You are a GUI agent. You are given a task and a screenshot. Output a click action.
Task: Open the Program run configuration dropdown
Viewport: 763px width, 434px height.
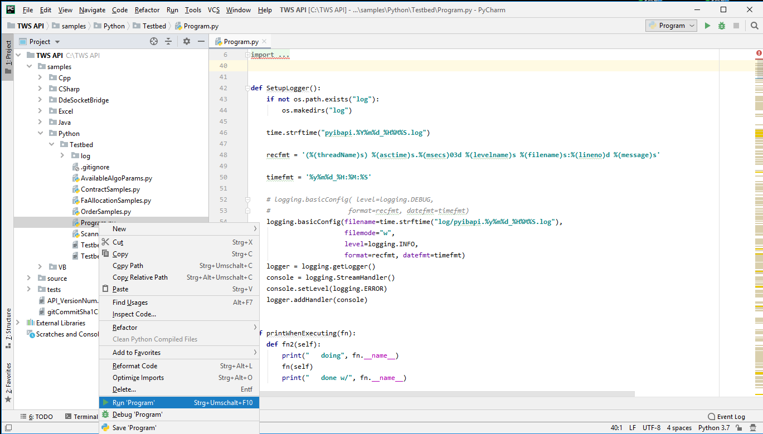[672, 26]
